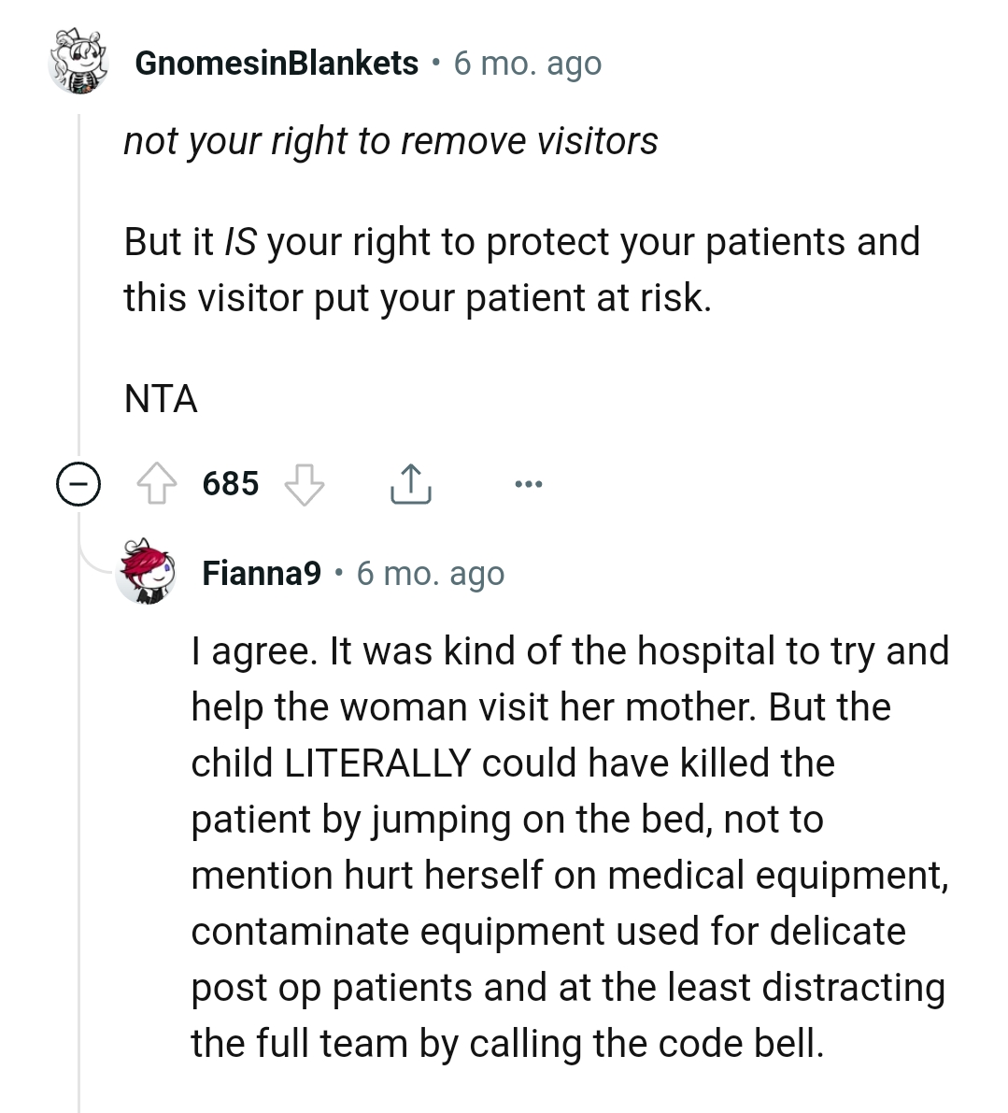Upvote the GnomesinBlankets comment

tap(157, 485)
